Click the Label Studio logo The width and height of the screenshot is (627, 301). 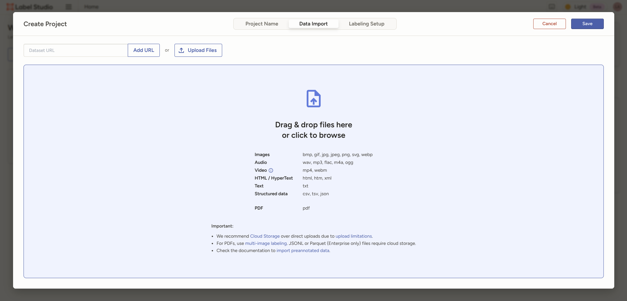(x=29, y=7)
